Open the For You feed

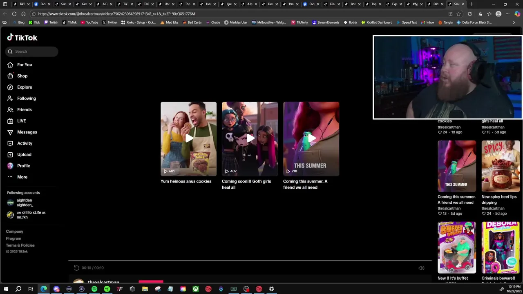pyautogui.click(x=20, y=65)
